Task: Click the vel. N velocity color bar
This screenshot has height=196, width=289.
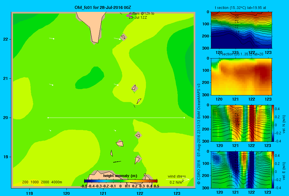Action: pos(273,123)
